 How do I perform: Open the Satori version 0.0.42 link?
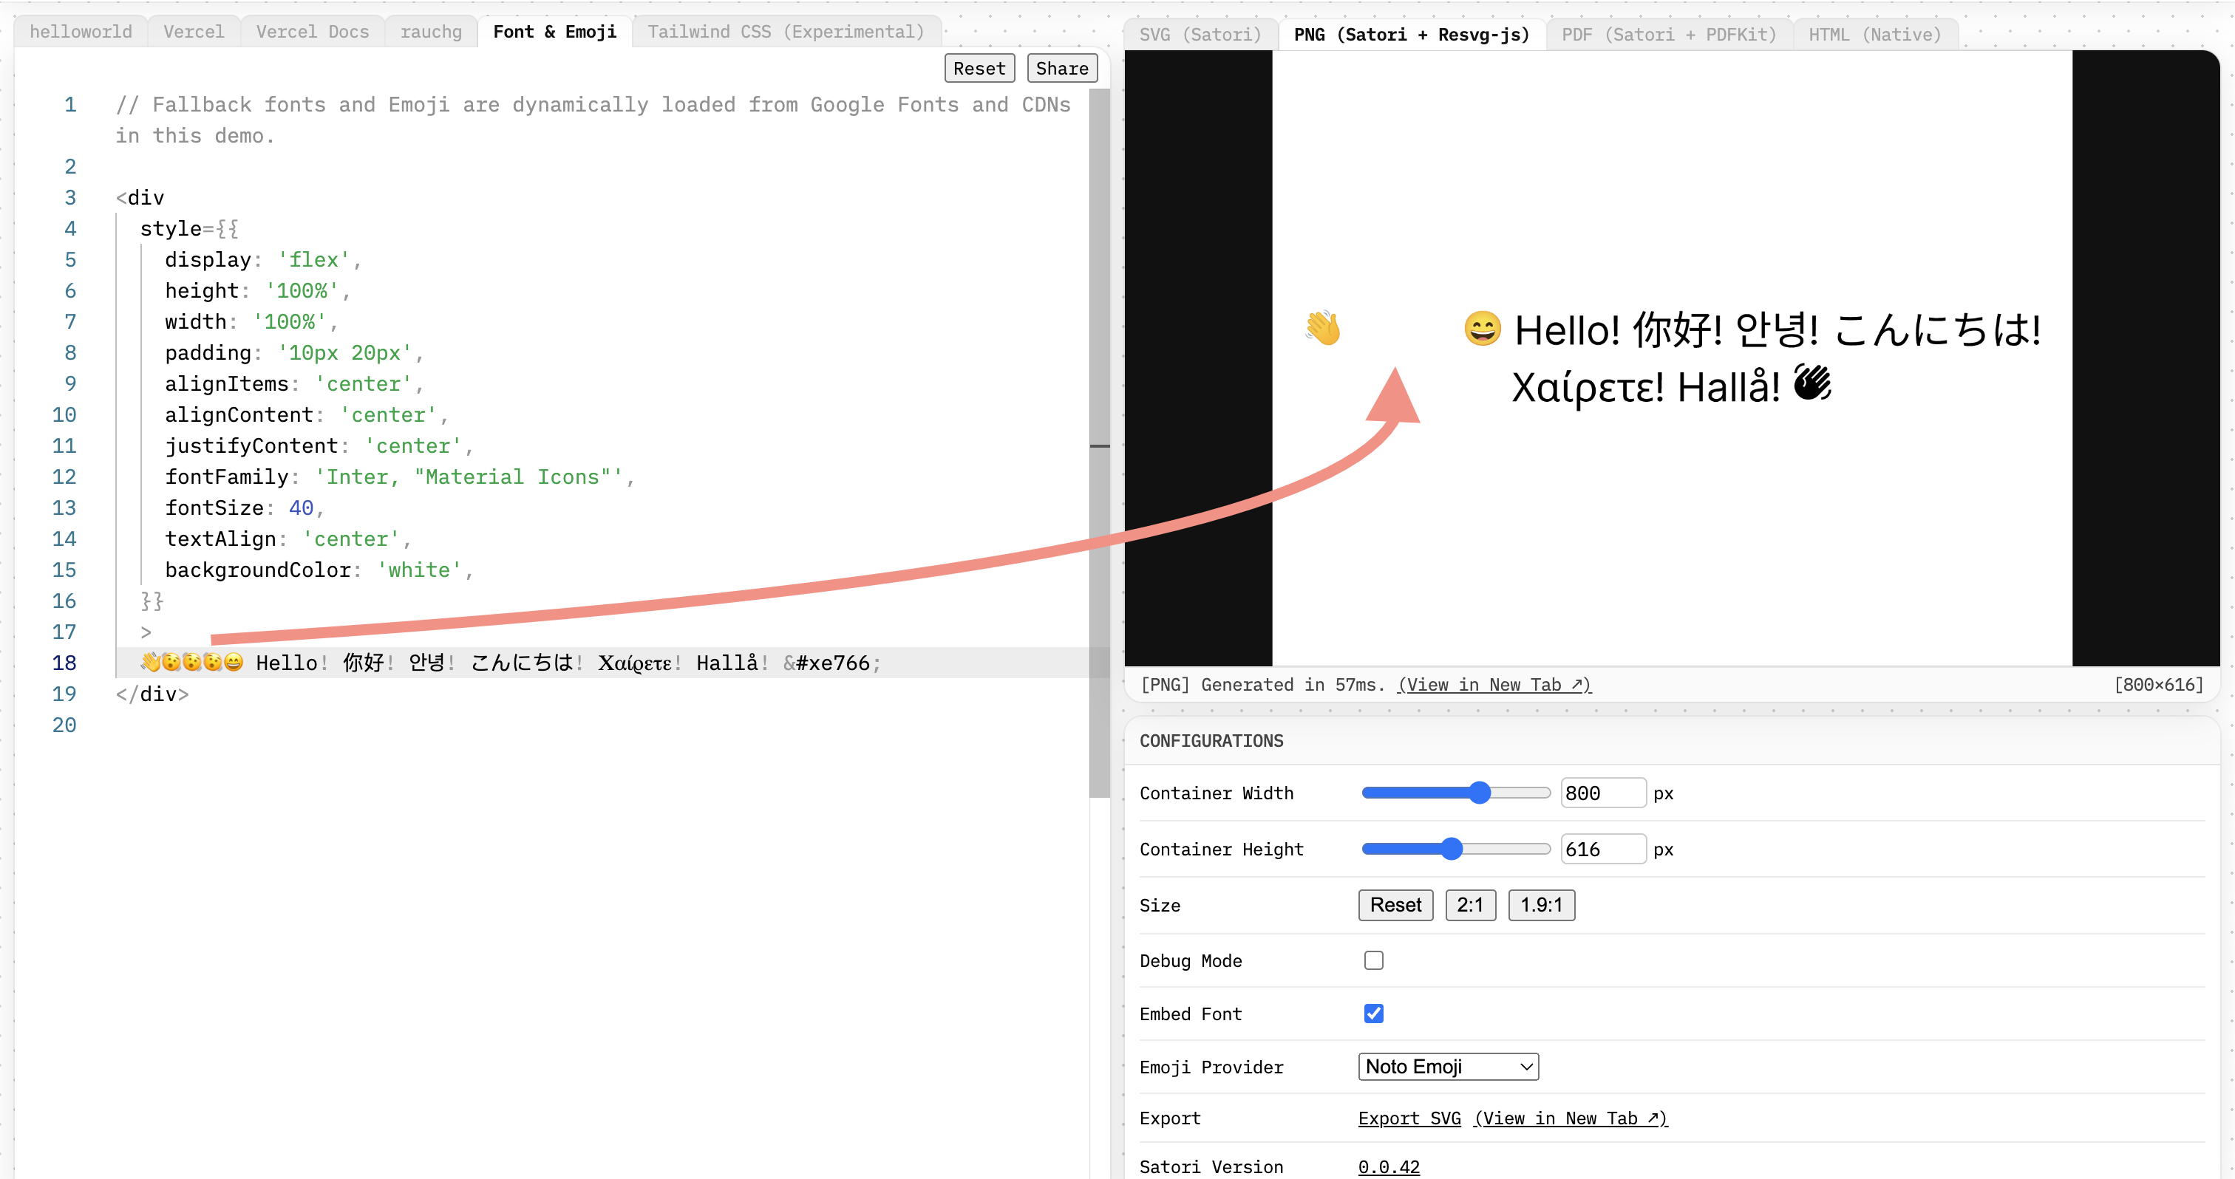[1388, 1166]
